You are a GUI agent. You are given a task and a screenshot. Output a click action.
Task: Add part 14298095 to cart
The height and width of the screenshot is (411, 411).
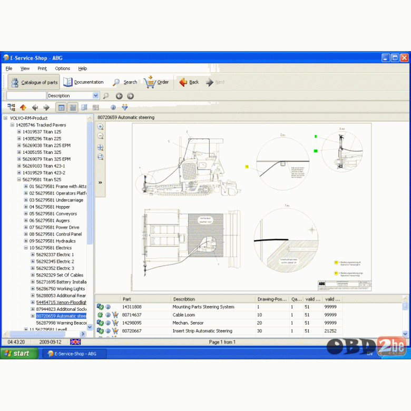(x=115, y=323)
